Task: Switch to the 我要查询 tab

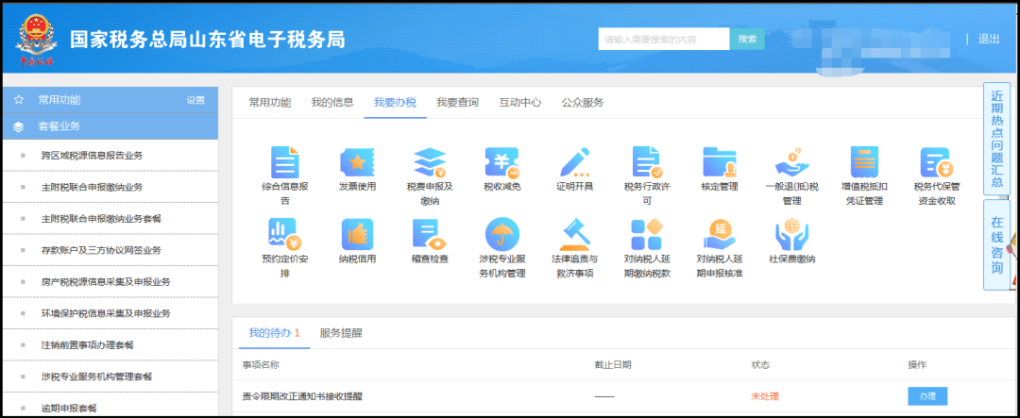Action: (457, 102)
